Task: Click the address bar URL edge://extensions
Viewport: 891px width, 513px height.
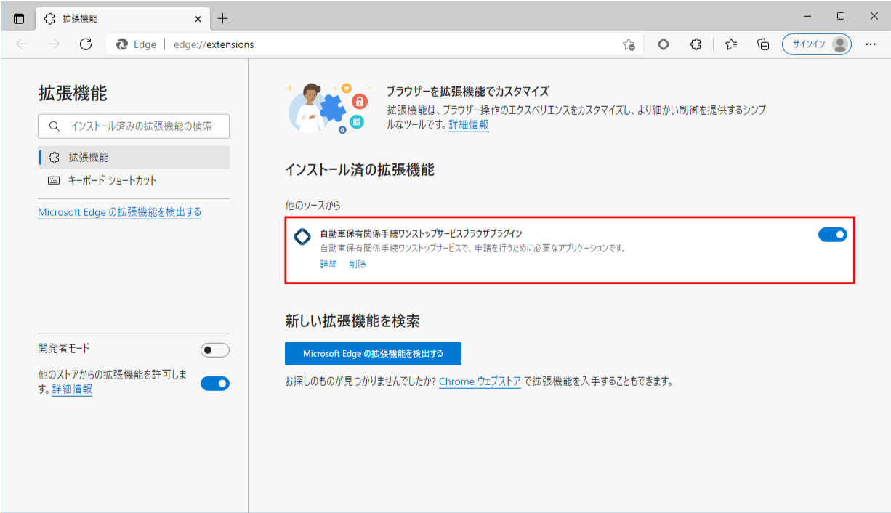Action: click(214, 44)
